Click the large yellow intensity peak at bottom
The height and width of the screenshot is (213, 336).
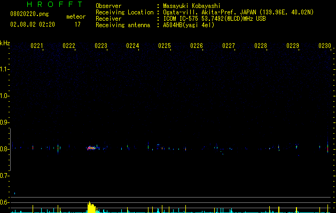[91, 207]
